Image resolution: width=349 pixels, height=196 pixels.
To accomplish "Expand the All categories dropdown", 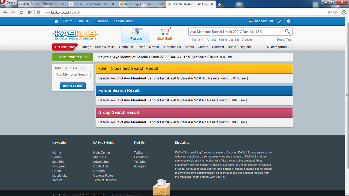I will pos(278,47).
